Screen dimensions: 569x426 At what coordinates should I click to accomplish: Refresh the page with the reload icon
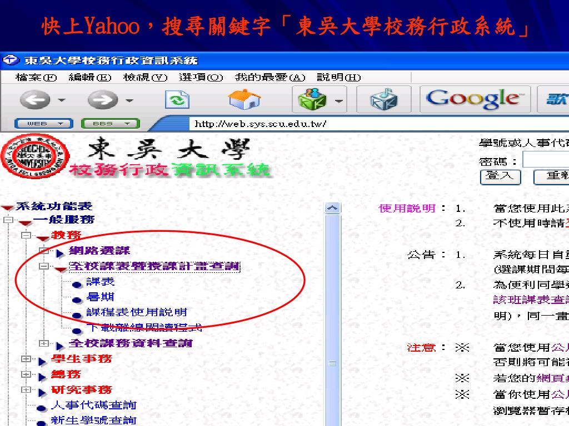(x=177, y=100)
